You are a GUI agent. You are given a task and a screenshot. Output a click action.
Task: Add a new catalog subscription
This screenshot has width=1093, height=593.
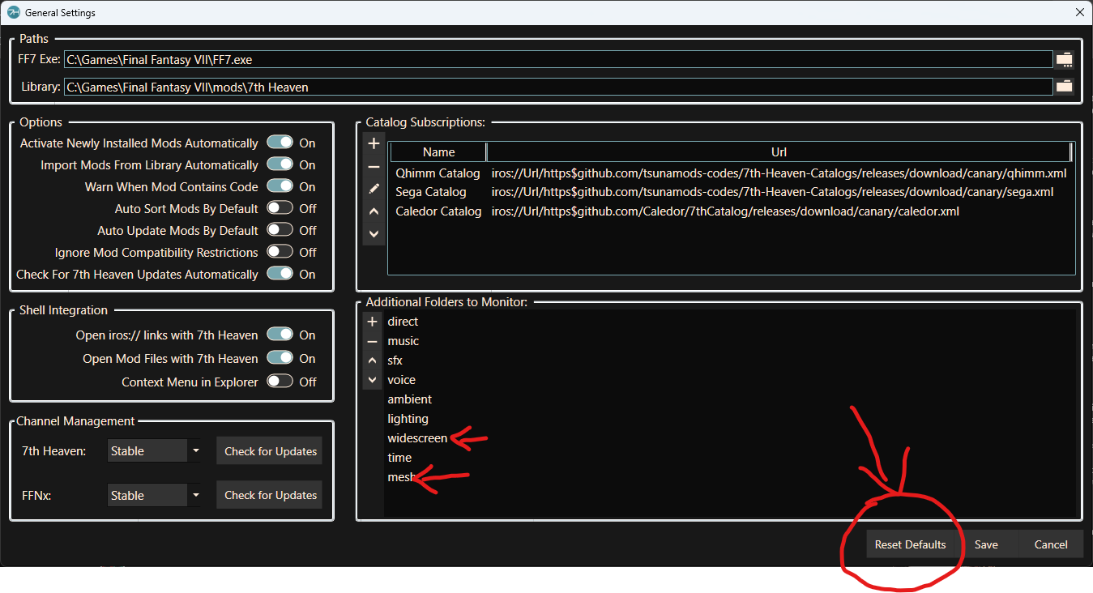tap(374, 143)
